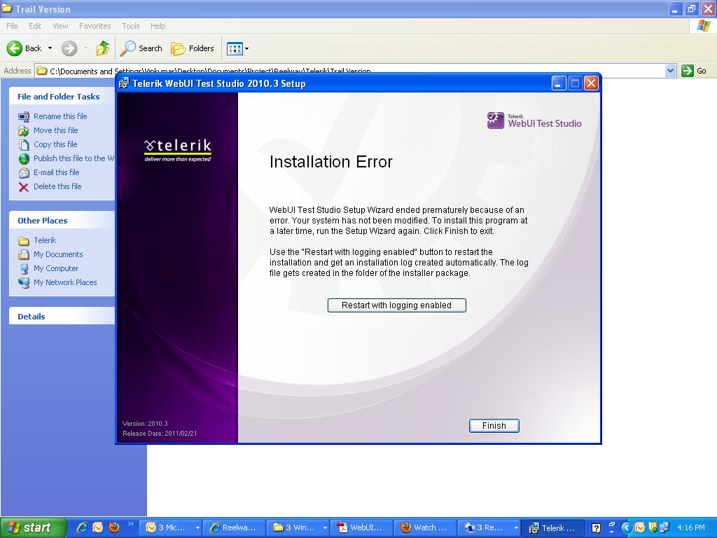The image size is (717, 538).
Task: Click the Back arrow icon in Explorer toolbar
Action: [14, 48]
